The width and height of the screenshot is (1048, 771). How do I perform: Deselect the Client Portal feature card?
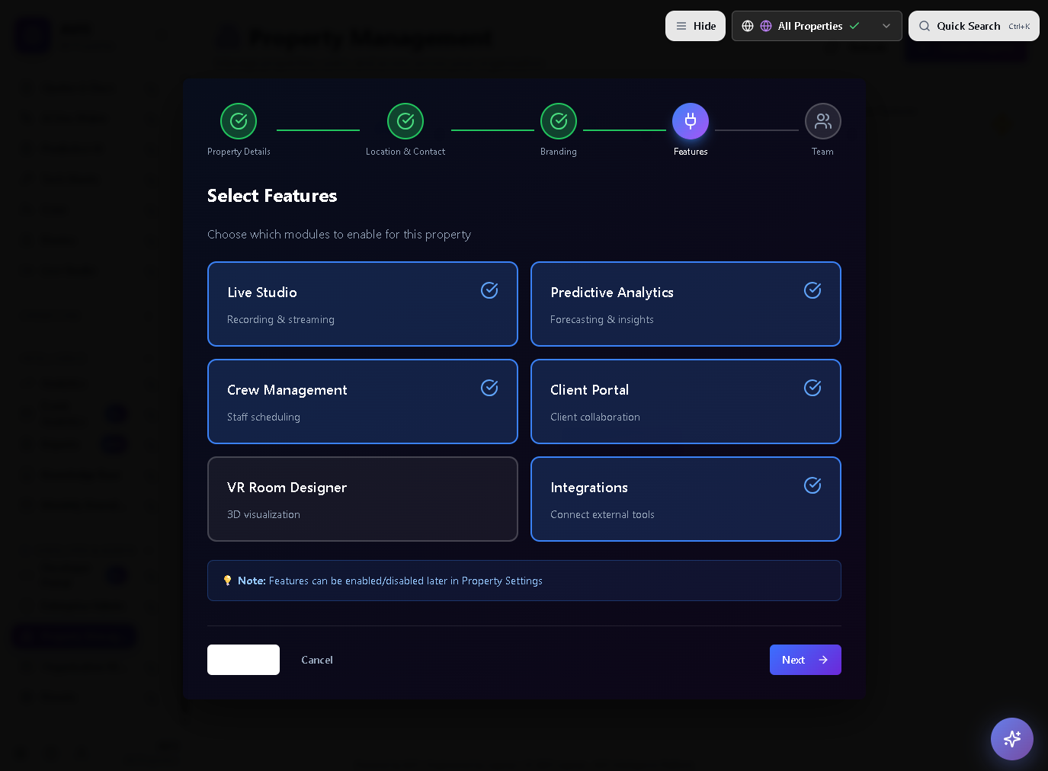(x=685, y=401)
